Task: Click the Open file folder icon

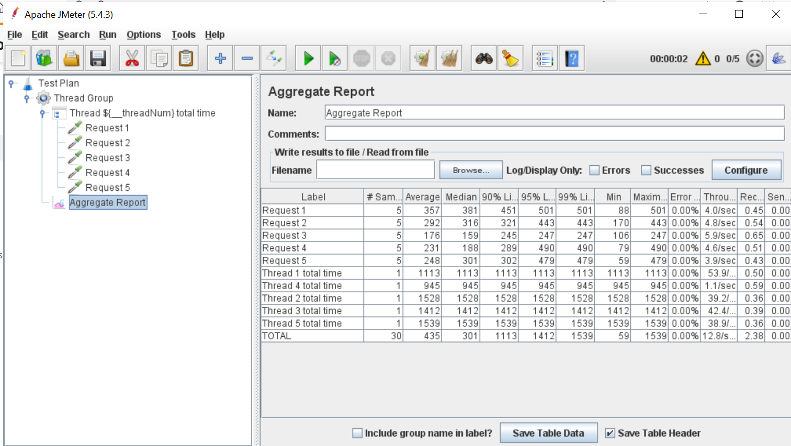Action: (x=71, y=58)
